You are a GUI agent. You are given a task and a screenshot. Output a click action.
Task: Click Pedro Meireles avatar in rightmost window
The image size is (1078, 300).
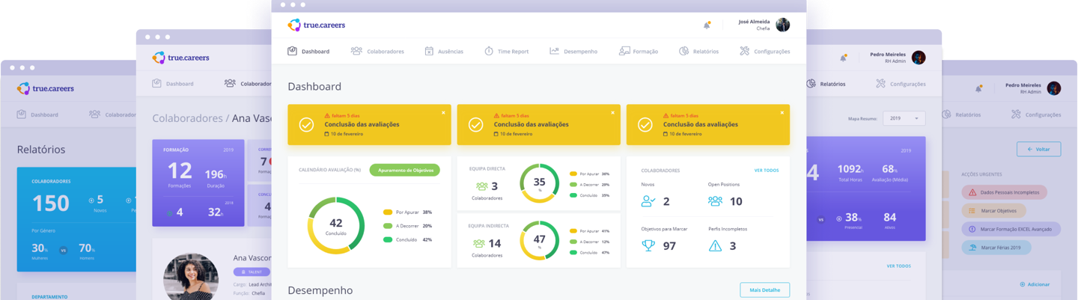(x=1054, y=88)
